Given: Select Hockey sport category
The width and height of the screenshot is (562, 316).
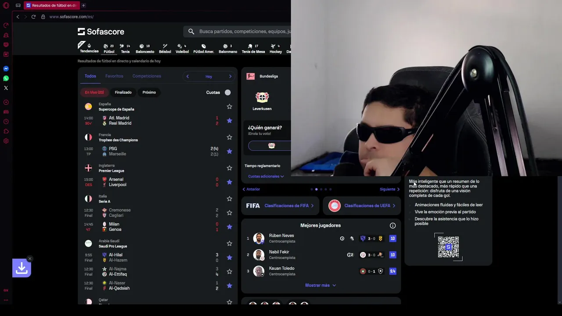Looking at the screenshot, I should 276,49.
